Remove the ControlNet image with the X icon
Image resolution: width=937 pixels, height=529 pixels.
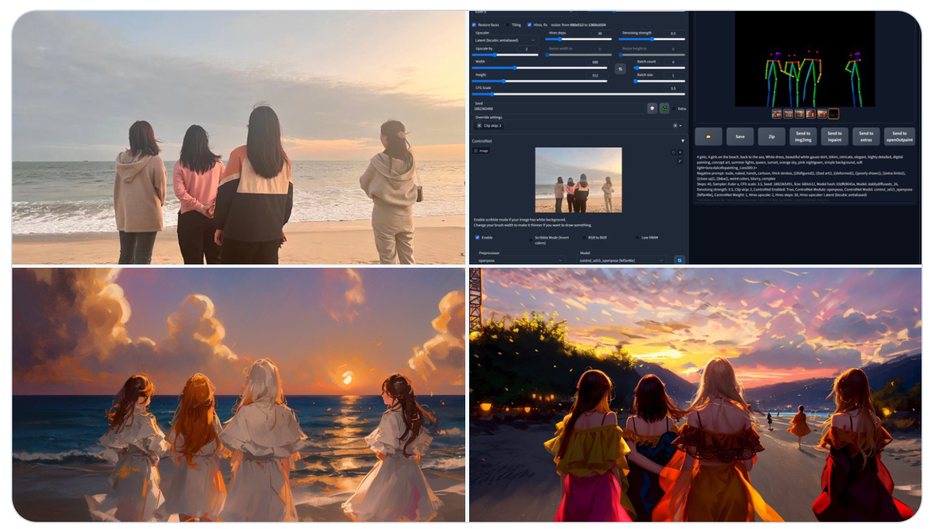pyautogui.click(x=680, y=153)
